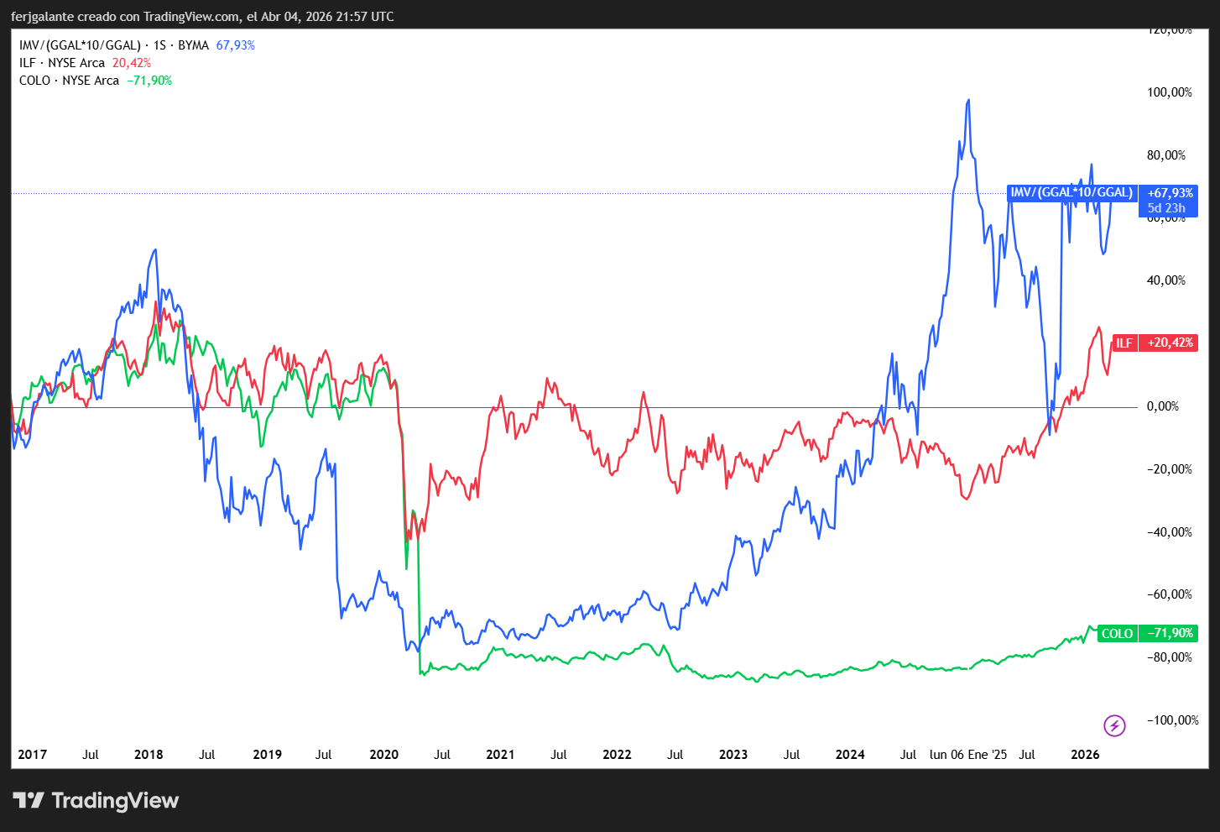Screen dimensions: 1220x832
Task: Click the 100,00% level on price axis
Action: click(1169, 92)
